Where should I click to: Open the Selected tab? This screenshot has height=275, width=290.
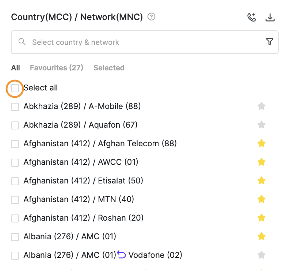(109, 68)
